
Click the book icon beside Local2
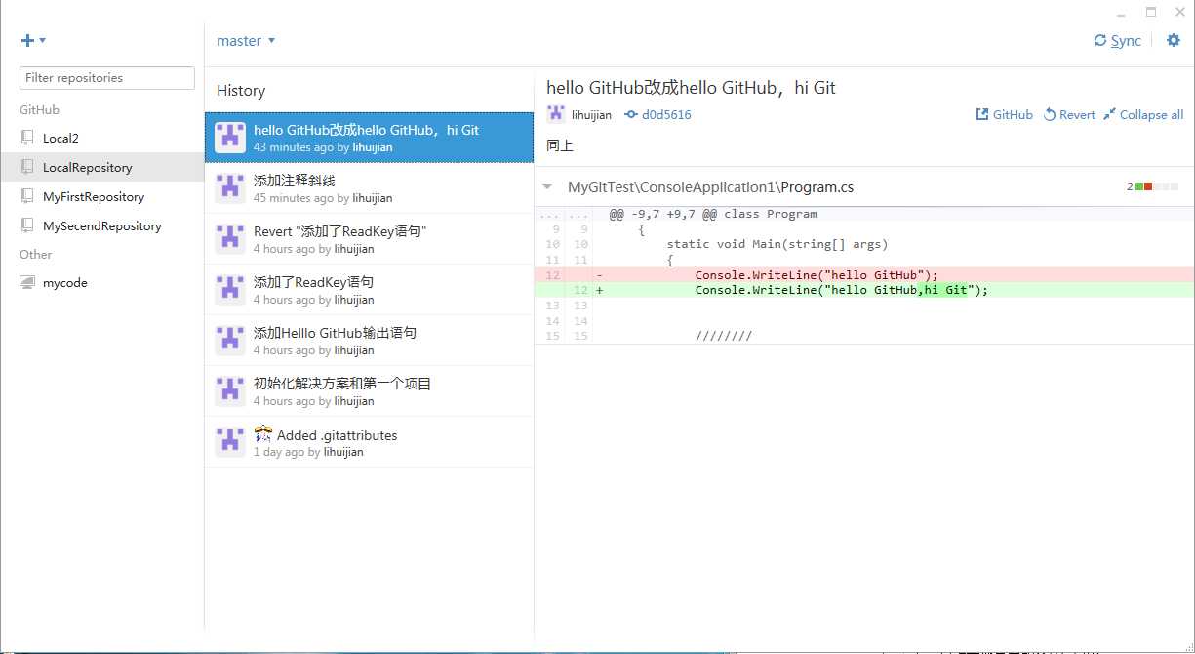[x=27, y=138]
